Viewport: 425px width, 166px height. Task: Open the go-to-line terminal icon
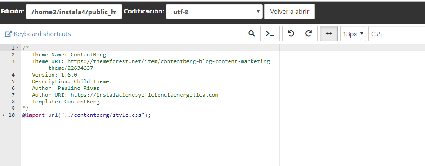point(270,34)
